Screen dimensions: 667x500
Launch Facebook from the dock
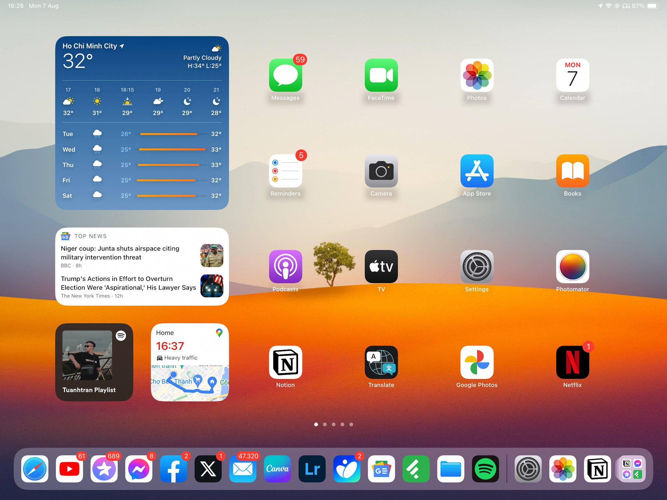coord(173,469)
